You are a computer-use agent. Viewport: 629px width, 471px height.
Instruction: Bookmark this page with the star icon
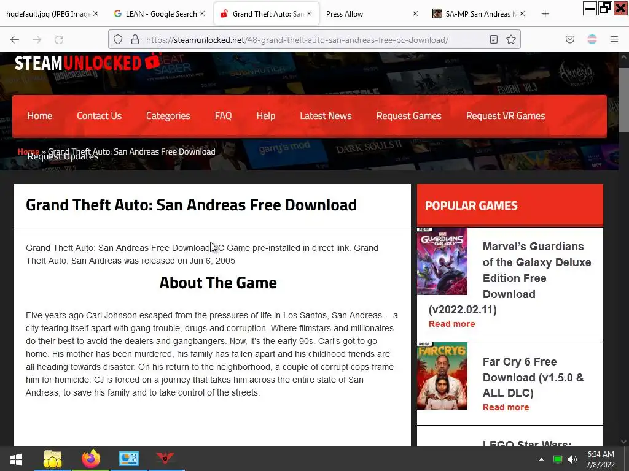pyautogui.click(x=510, y=39)
